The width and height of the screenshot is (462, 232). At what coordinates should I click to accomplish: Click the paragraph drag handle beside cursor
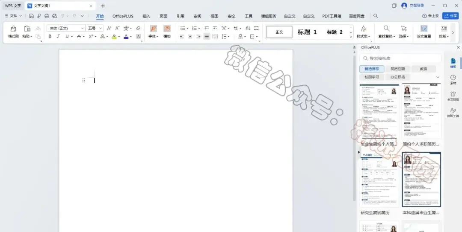(x=84, y=81)
